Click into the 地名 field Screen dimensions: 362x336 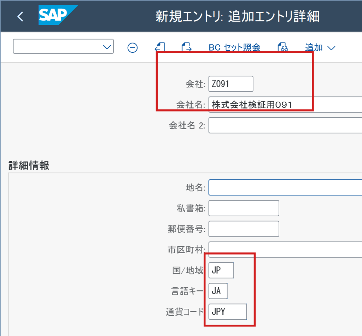tap(285, 187)
